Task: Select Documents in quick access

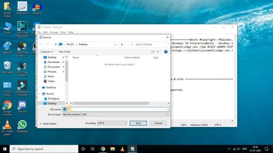Action: (54, 67)
